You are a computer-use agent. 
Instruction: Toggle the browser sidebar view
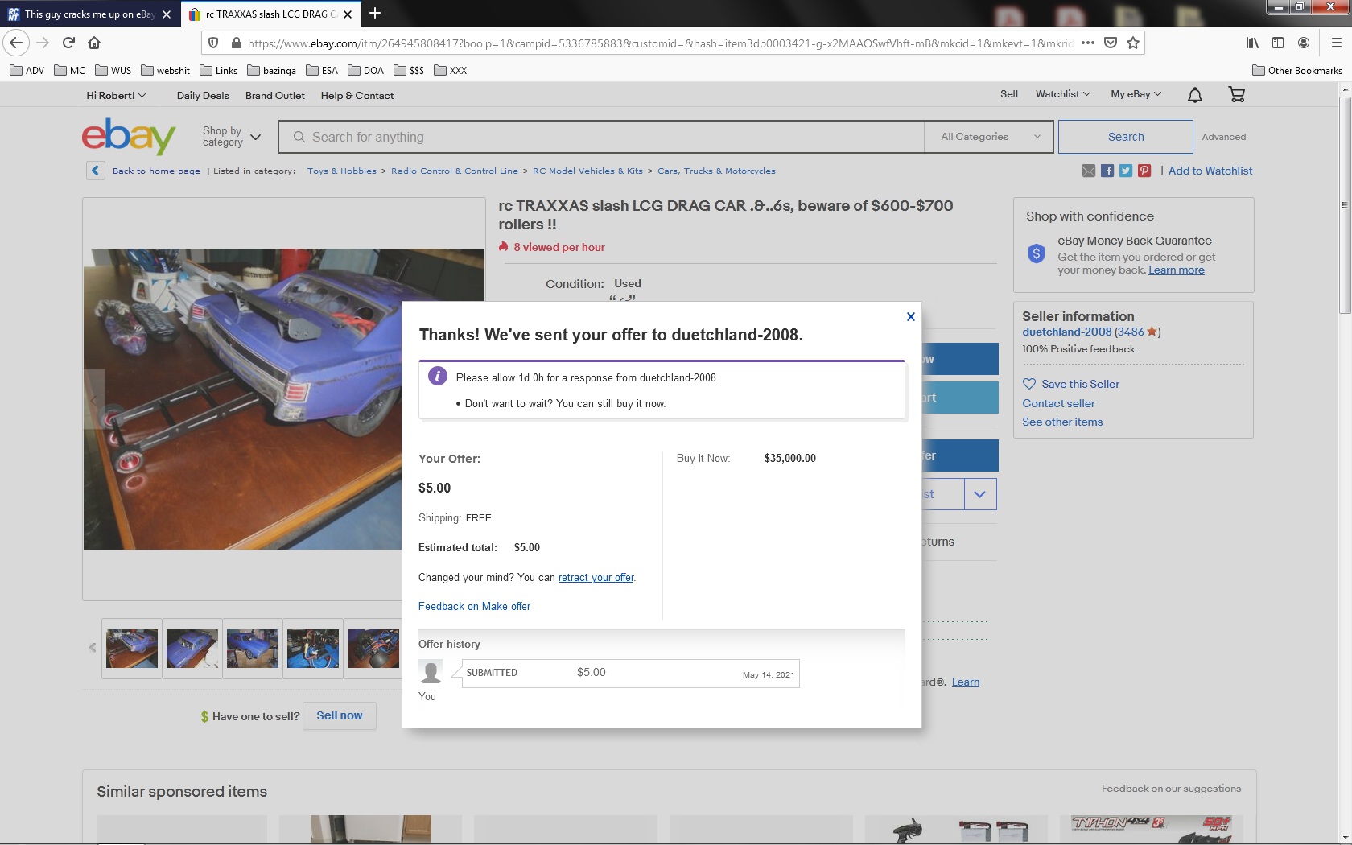point(1277,43)
